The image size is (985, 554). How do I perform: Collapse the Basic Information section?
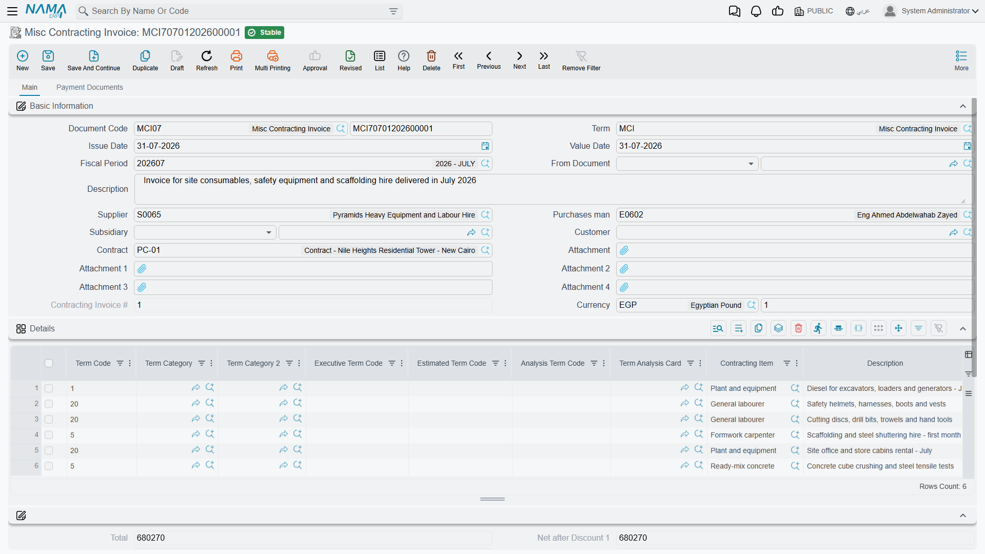point(963,106)
